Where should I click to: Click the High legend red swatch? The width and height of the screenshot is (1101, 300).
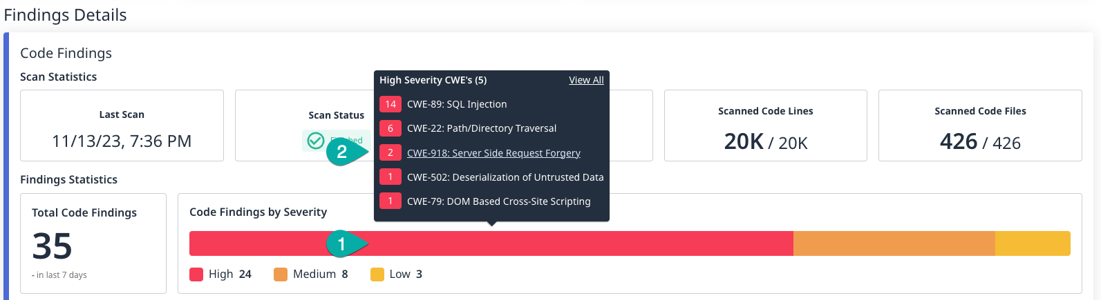196,274
